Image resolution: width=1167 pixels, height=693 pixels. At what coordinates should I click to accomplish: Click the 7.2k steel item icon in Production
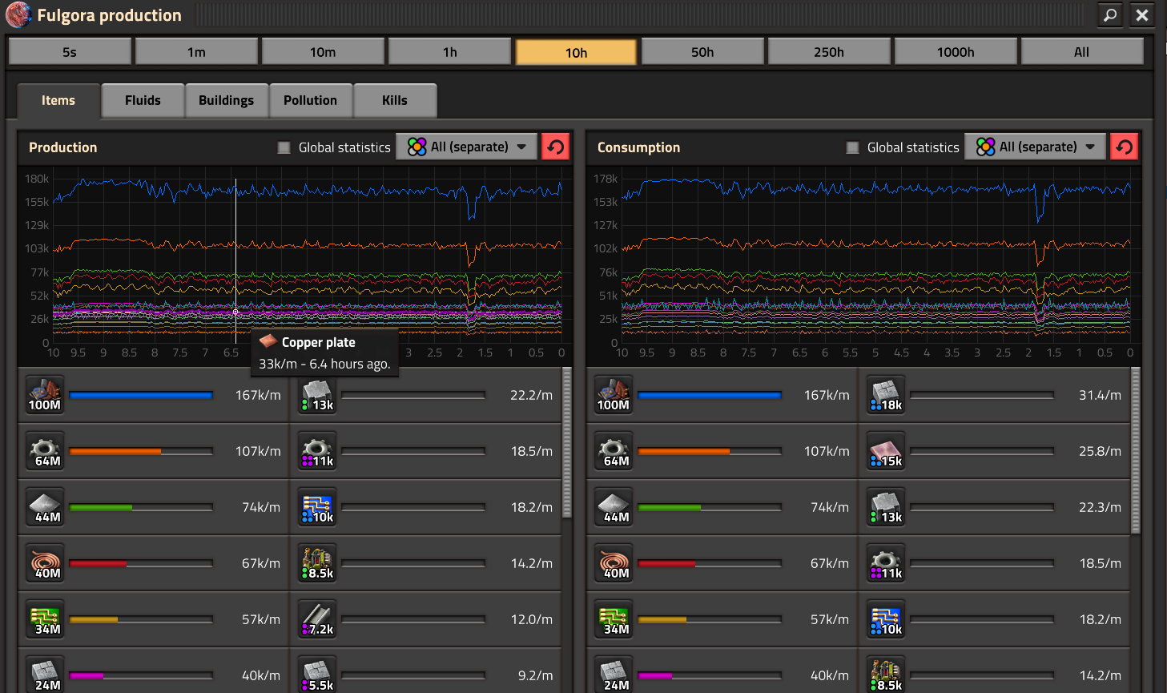tap(317, 619)
